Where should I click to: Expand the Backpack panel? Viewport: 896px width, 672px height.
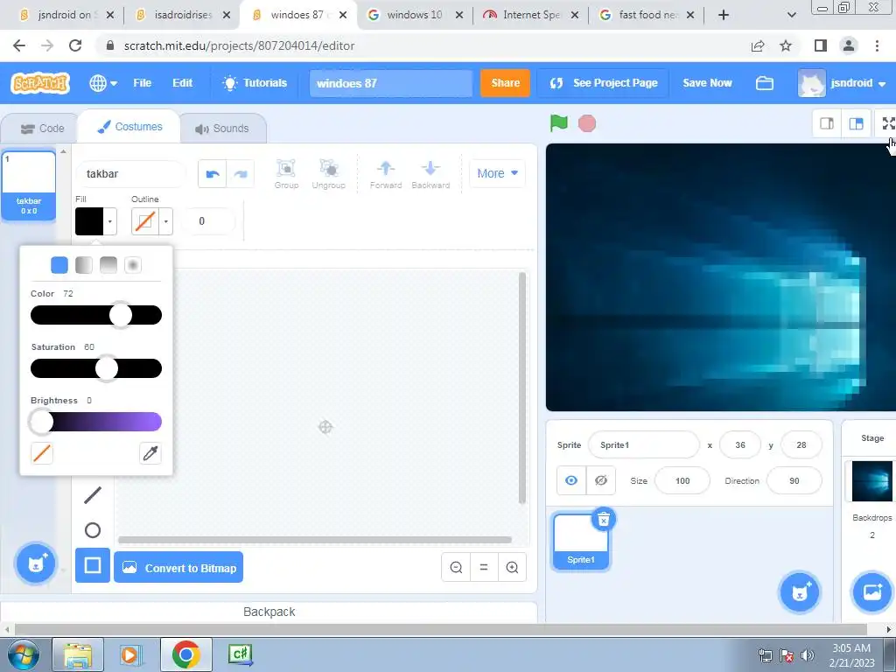tap(269, 612)
